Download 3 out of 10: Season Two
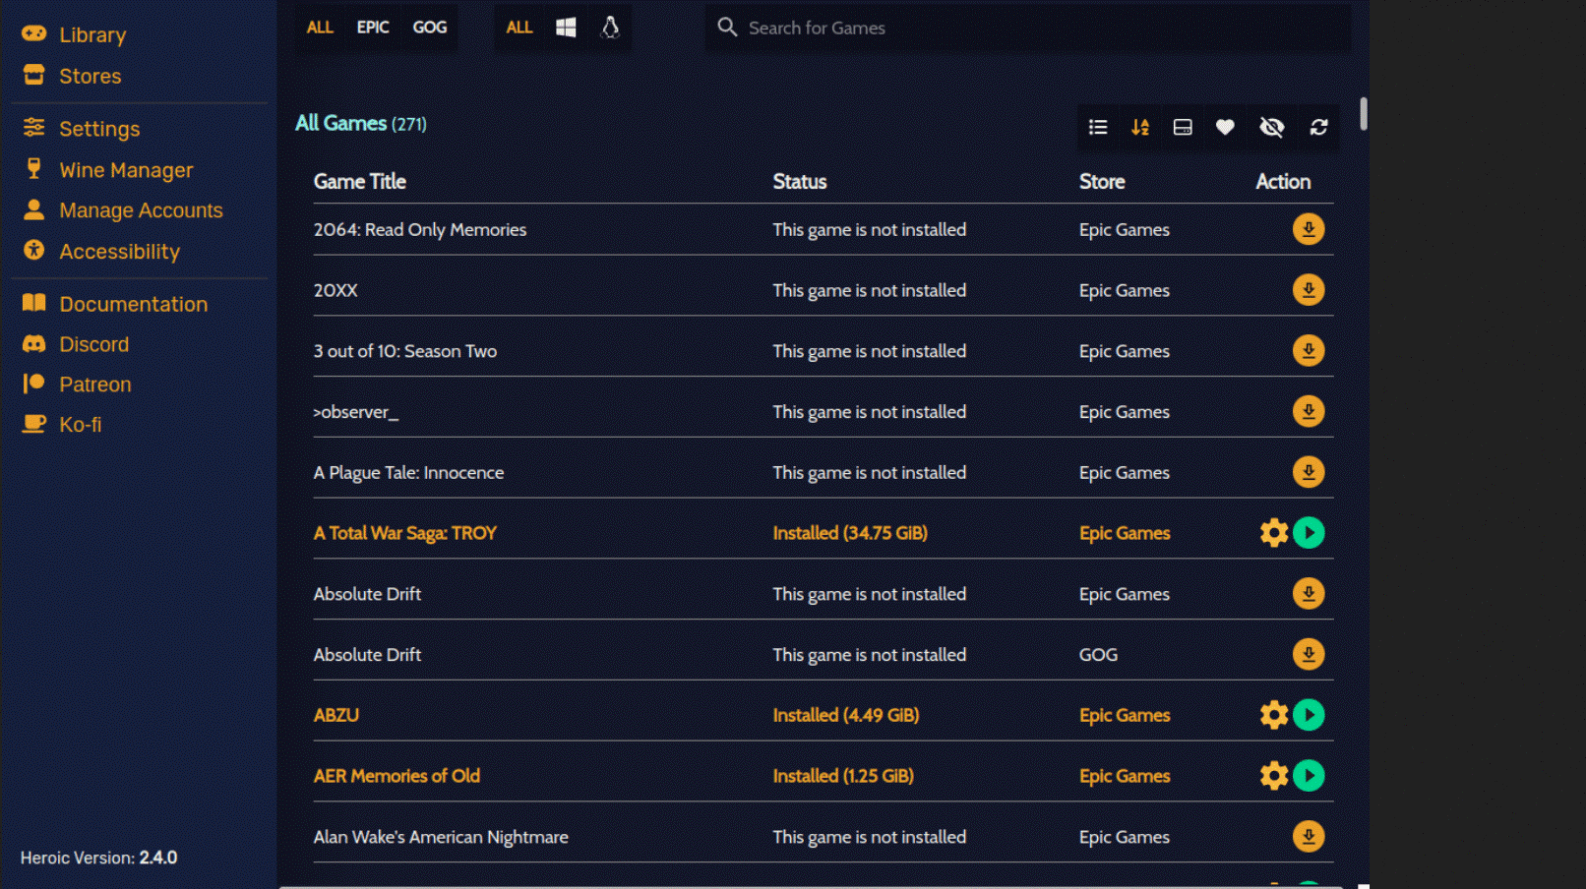The width and height of the screenshot is (1586, 889). (x=1309, y=351)
